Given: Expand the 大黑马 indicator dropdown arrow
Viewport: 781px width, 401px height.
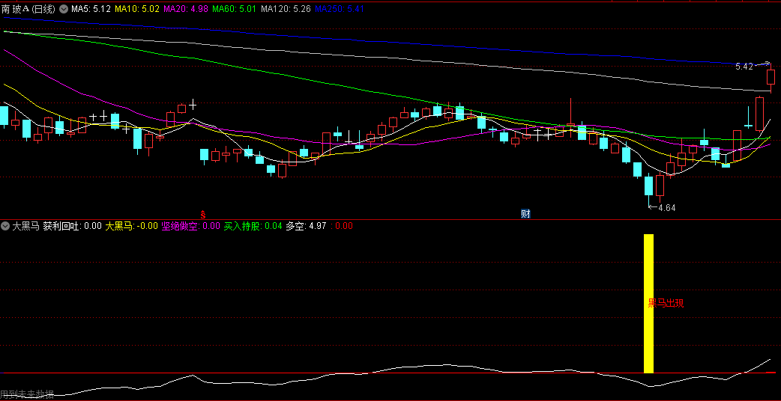Looking at the screenshot, I should coord(5,226).
